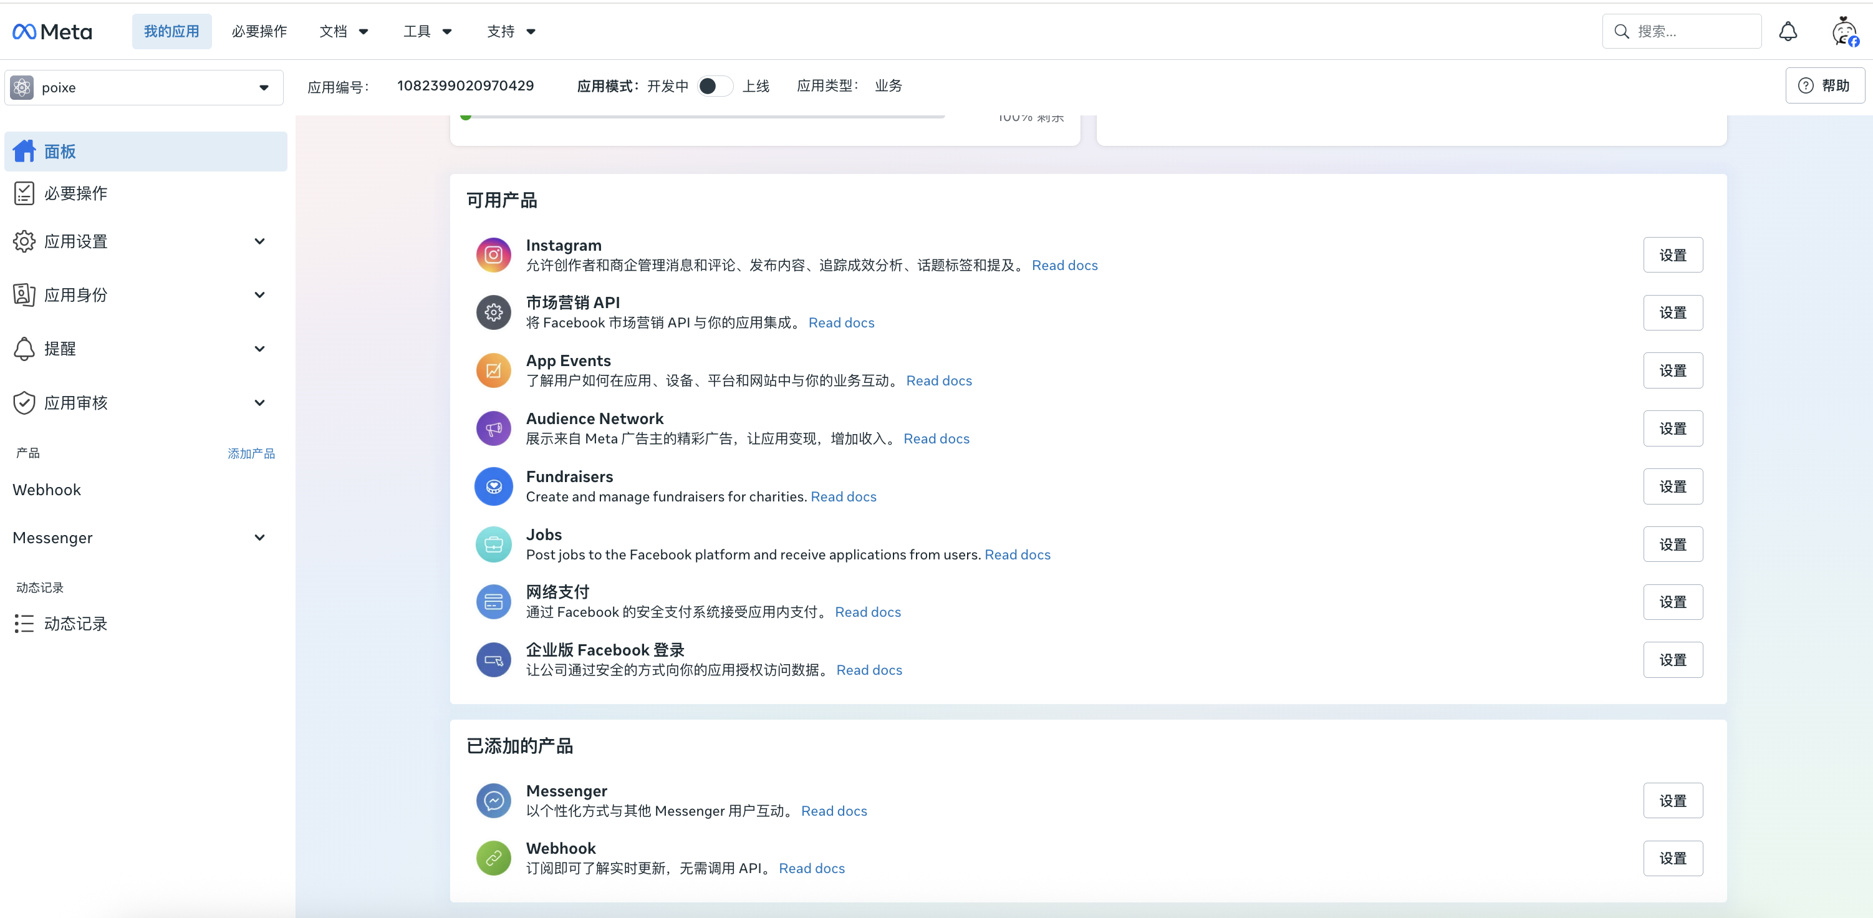1873x918 pixels.
Task: Click the 应用身份 badge icon
Action: (x=24, y=294)
